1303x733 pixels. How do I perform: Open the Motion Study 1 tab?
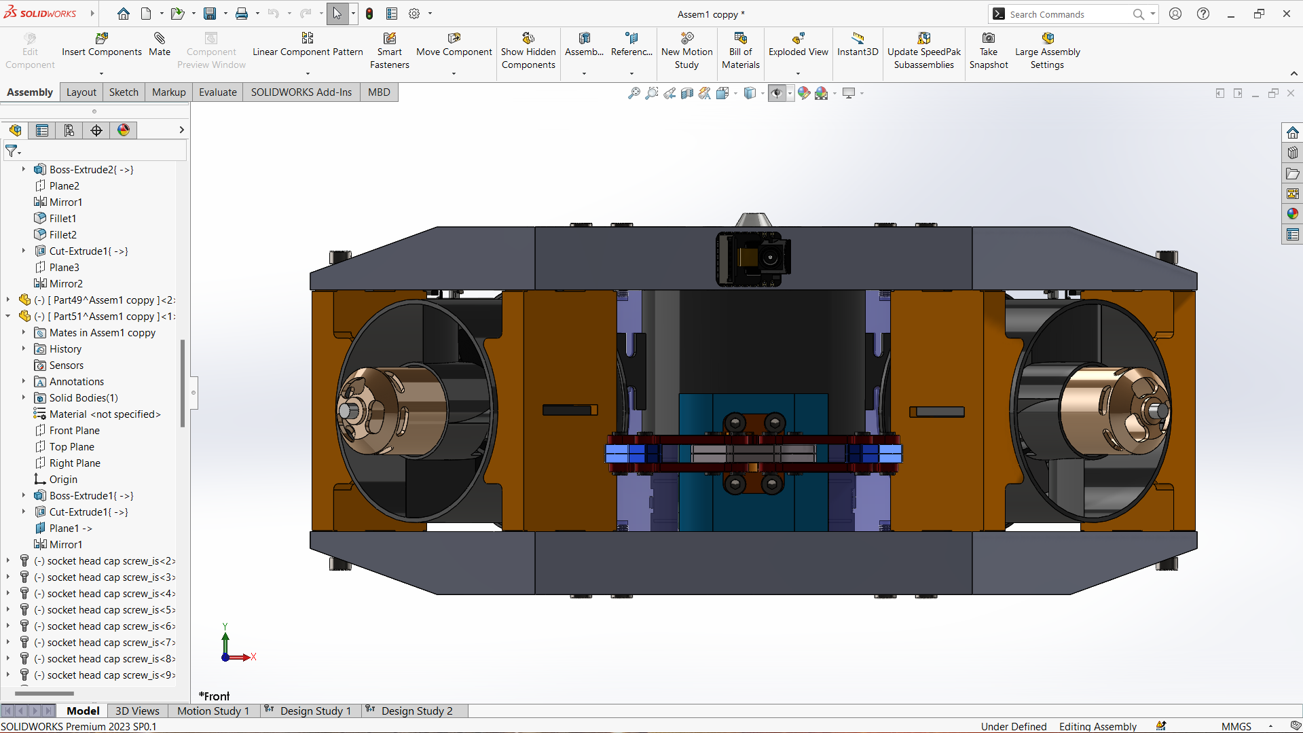tap(213, 711)
